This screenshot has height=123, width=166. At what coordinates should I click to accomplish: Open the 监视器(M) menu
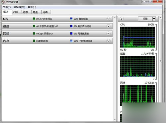[19, 7]
